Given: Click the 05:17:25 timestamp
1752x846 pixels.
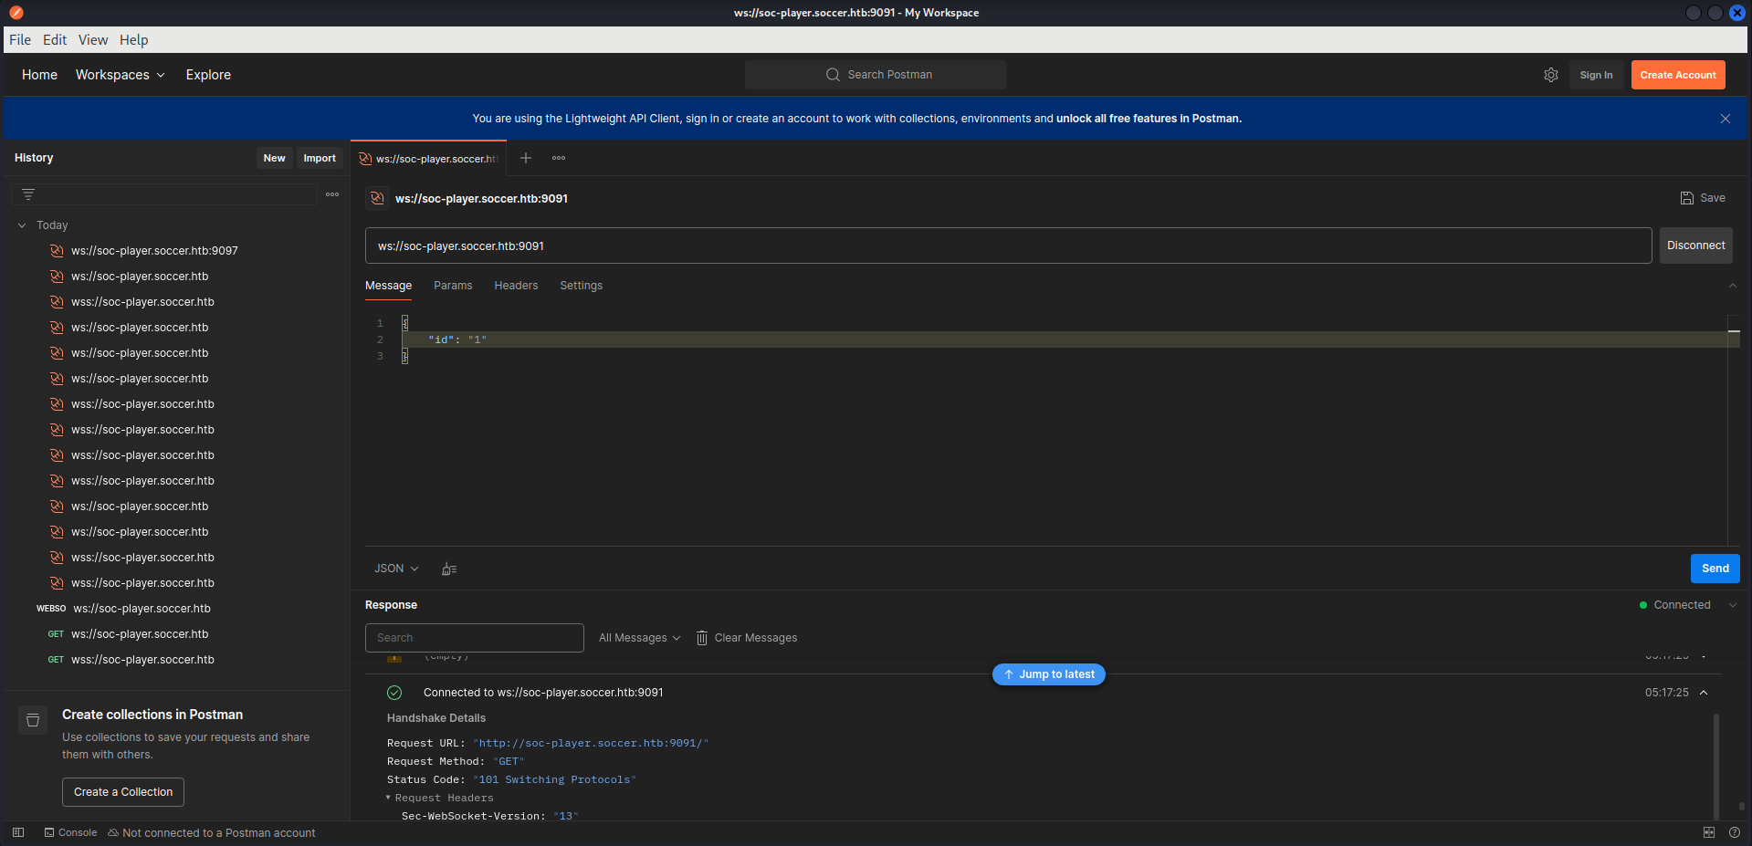Looking at the screenshot, I should click(1666, 693).
